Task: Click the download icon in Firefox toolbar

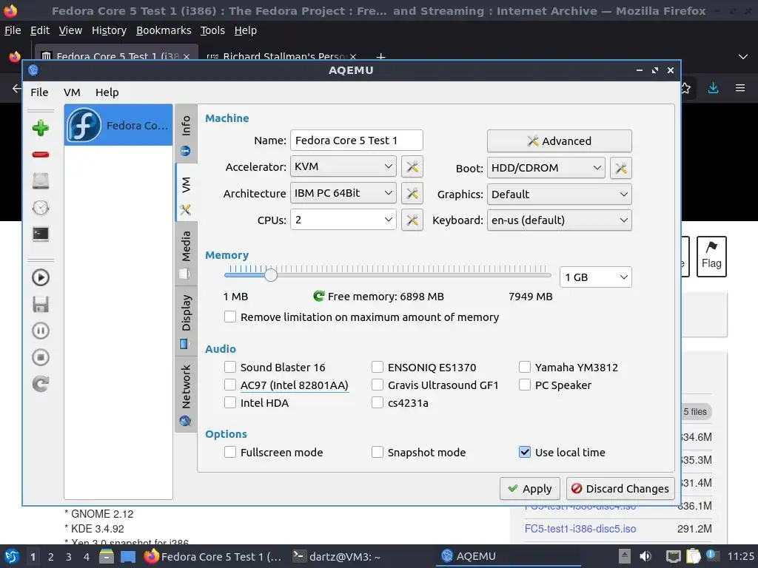Action: point(713,88)
